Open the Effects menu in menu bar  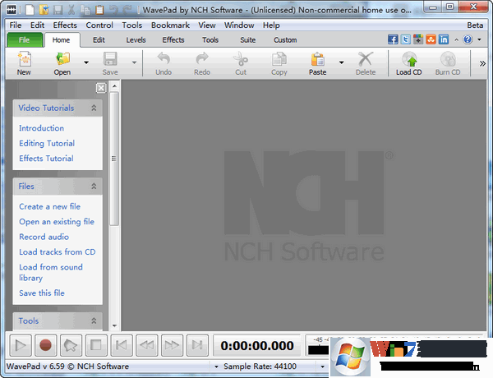pyautogui.click(x=65, y=25)
